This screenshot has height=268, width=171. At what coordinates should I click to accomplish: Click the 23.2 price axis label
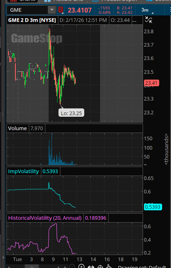(149, 112)
